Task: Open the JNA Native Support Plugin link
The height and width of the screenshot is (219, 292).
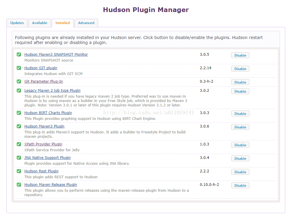Action: point(48,158)
